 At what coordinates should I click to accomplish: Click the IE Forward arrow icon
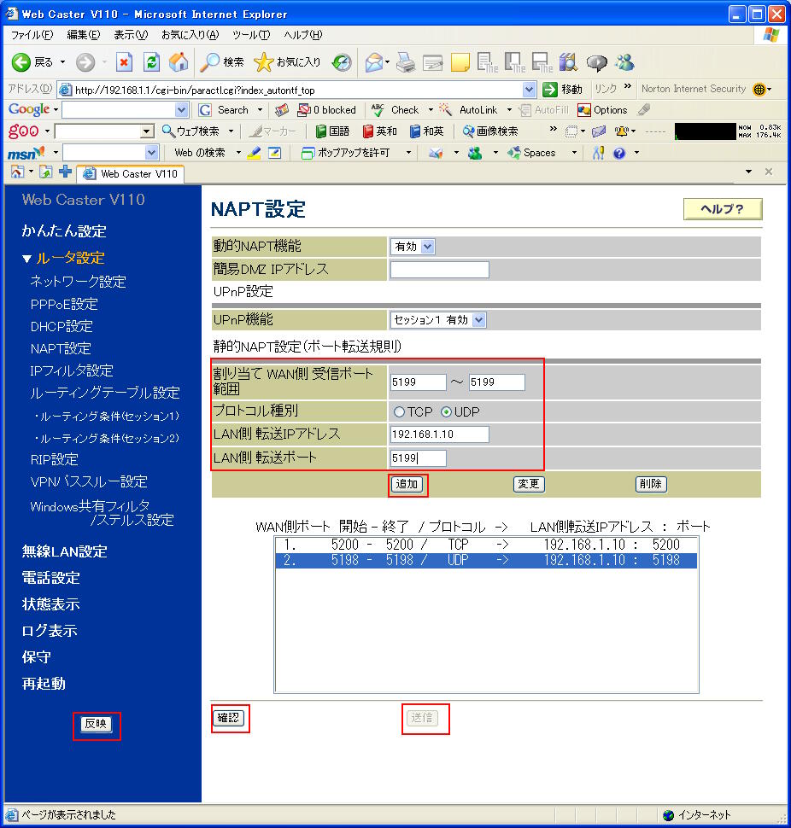pyautogui.click(x=85, y=62)
